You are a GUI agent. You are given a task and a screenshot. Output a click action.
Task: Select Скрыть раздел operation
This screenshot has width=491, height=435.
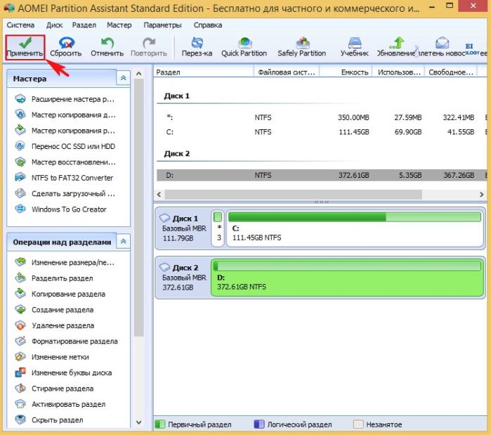point(49,420)
